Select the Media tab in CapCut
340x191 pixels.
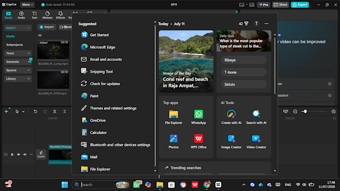coord(8,15)
